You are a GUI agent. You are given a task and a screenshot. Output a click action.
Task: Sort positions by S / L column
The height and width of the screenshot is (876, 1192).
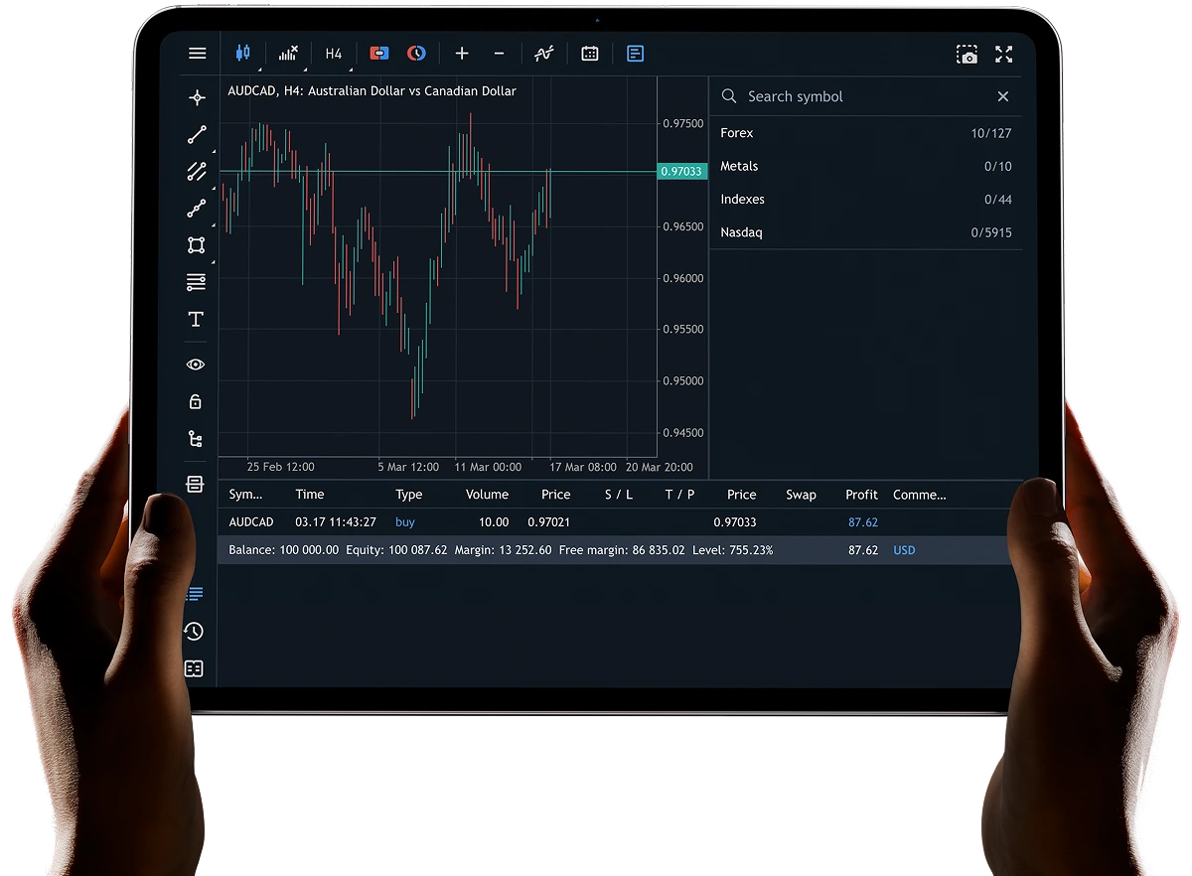619,495
